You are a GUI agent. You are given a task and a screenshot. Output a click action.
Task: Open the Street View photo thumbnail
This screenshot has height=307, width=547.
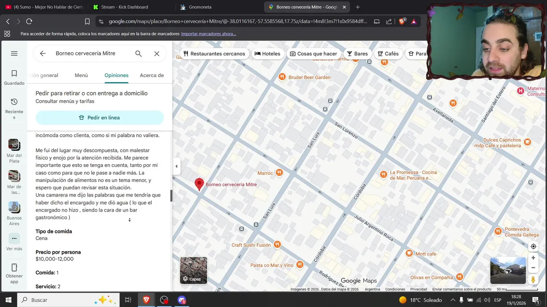tap(508, 270)
